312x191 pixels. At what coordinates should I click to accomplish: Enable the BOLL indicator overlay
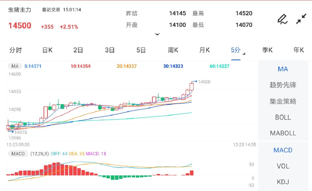pos(283,117)
